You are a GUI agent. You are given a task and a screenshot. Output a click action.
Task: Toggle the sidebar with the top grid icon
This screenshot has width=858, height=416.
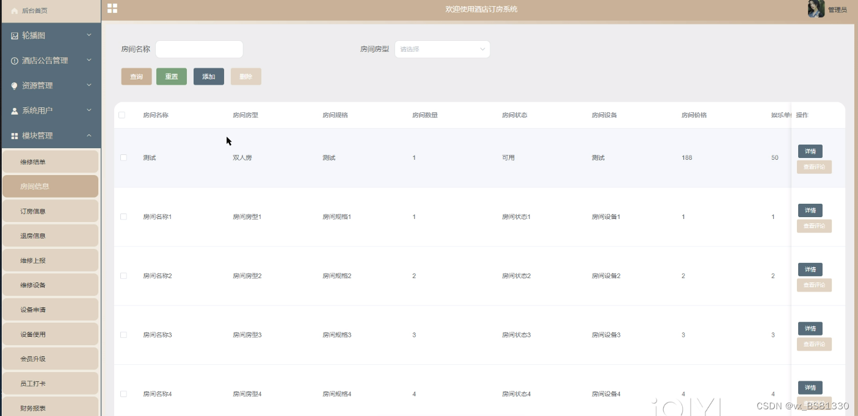pyautogui.click(x=112, y=9)
